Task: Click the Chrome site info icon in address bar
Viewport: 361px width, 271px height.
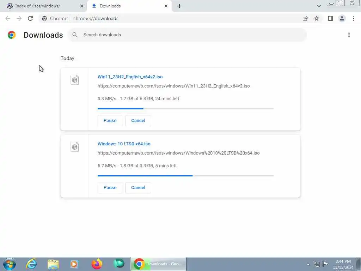Action: pos(44,18)
